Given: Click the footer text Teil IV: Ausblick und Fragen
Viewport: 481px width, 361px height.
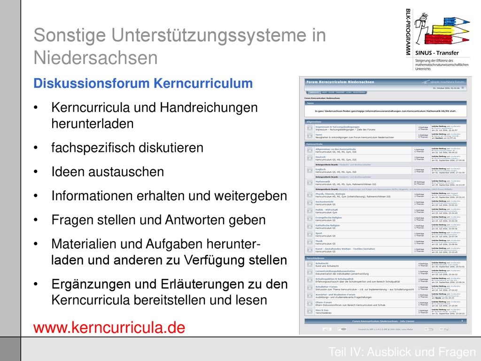Looking at the screenshot, I should 402,352.
